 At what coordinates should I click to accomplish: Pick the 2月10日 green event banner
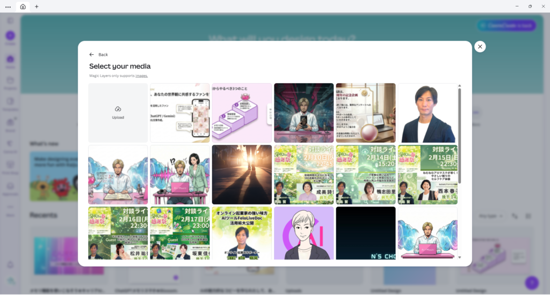pyautogui.click(x=304, y=174)
